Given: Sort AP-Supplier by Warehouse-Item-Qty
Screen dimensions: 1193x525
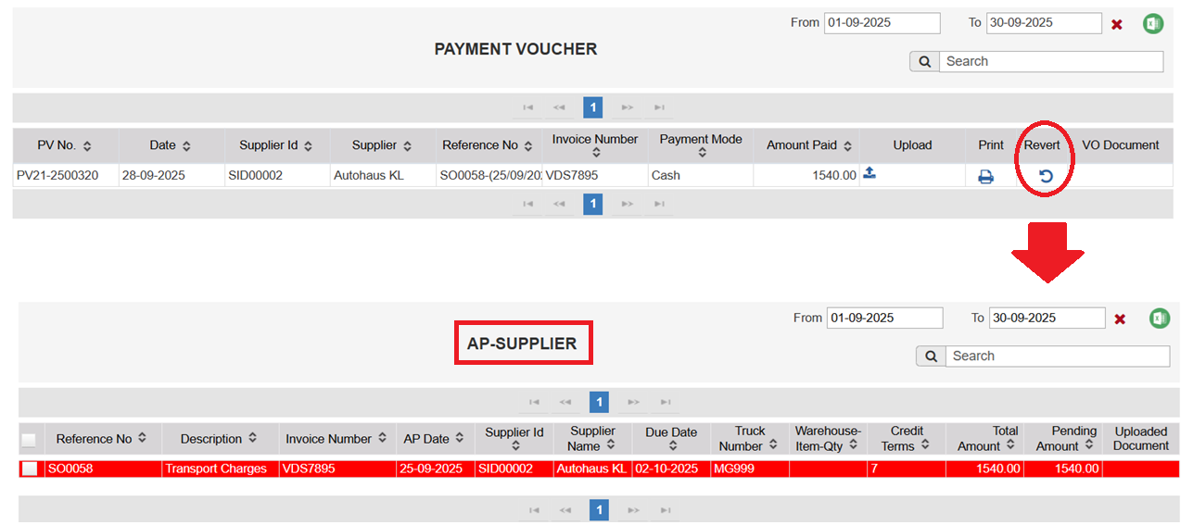Looking at the screenshot, I should (853, 445).
